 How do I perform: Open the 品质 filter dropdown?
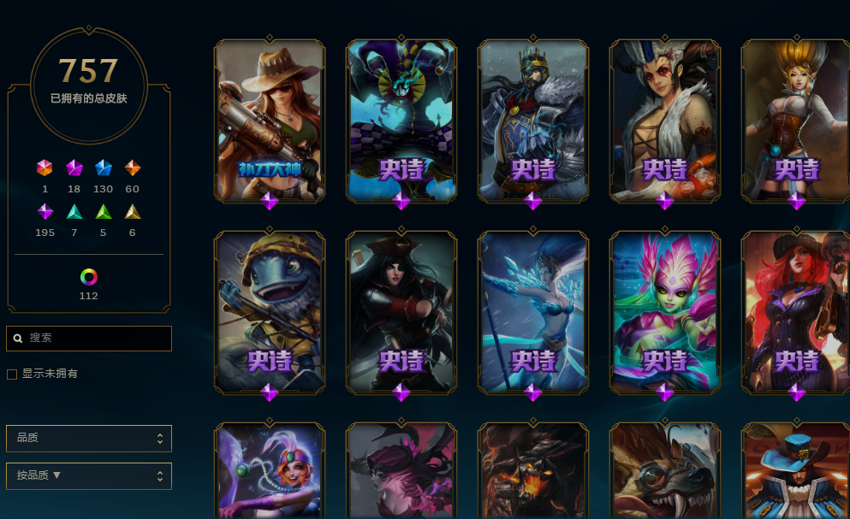point(89,439)
